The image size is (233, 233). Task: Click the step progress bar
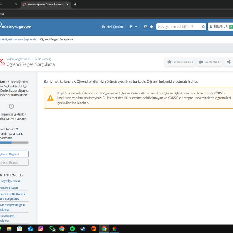pos(14,142)
